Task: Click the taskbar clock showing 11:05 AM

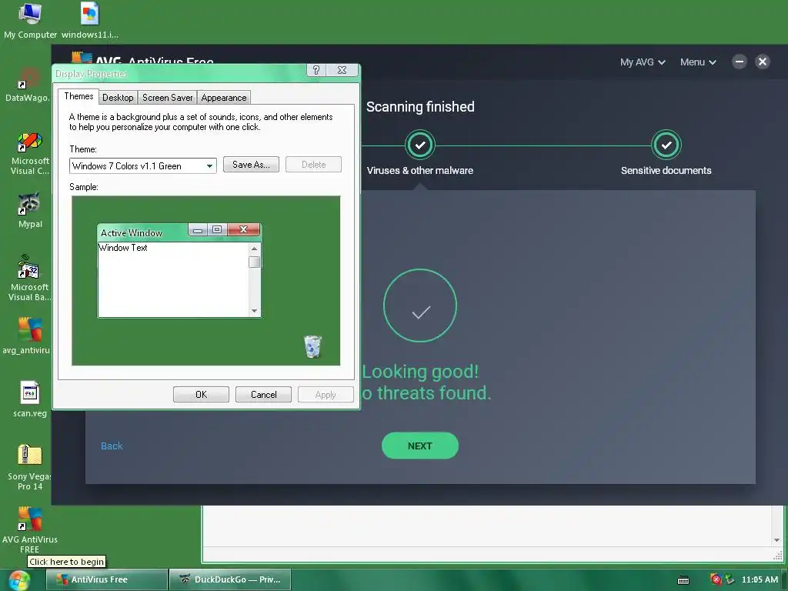Action: pos(760,580)
